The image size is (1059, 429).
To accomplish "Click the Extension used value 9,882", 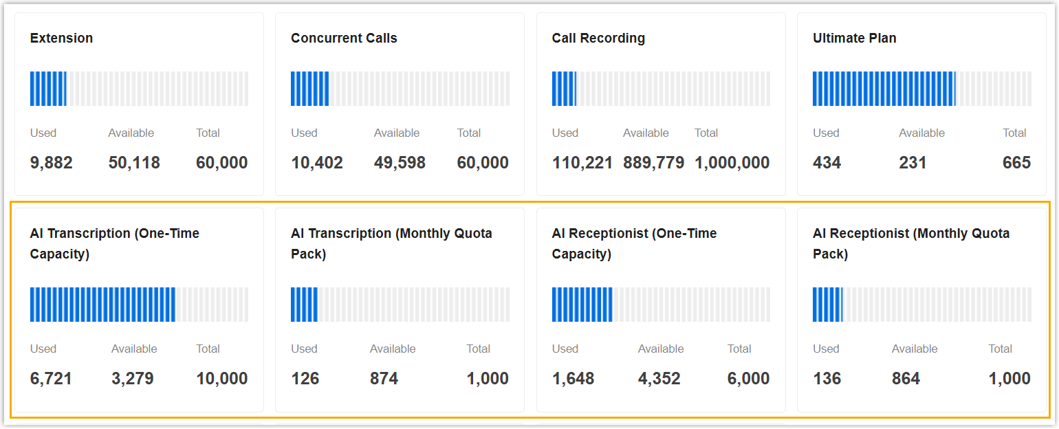I will pyautogui.click(x=51, y=163).
